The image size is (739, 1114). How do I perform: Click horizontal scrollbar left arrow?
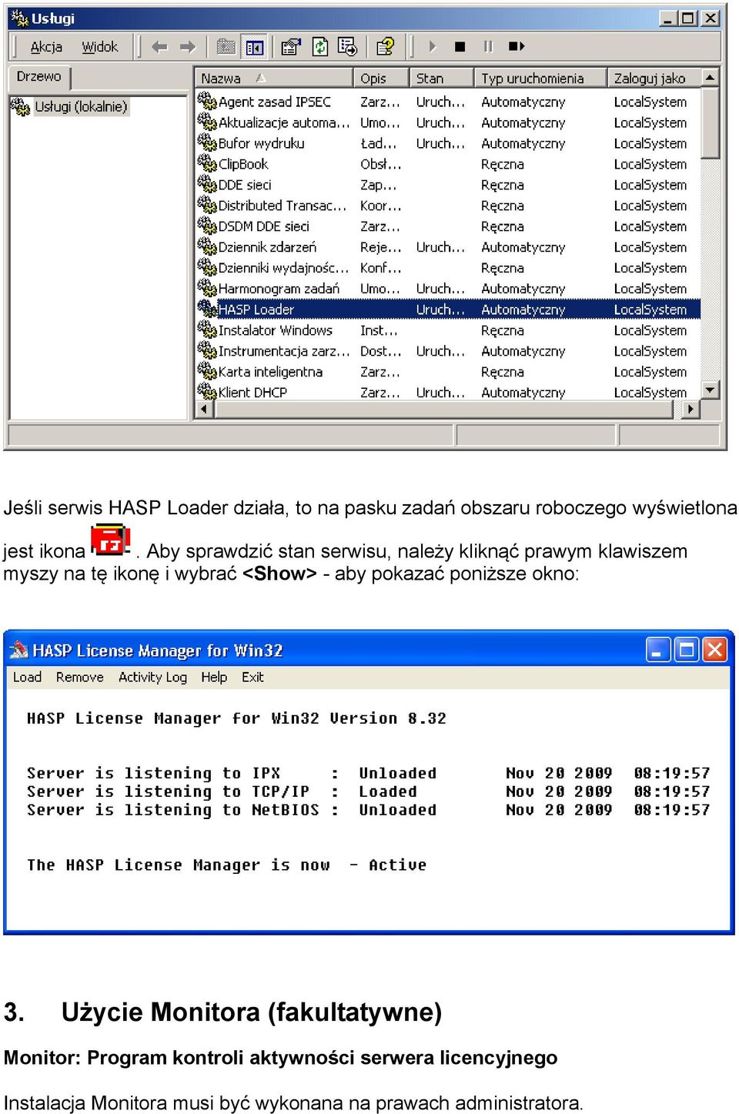click(x=205, y=410)
